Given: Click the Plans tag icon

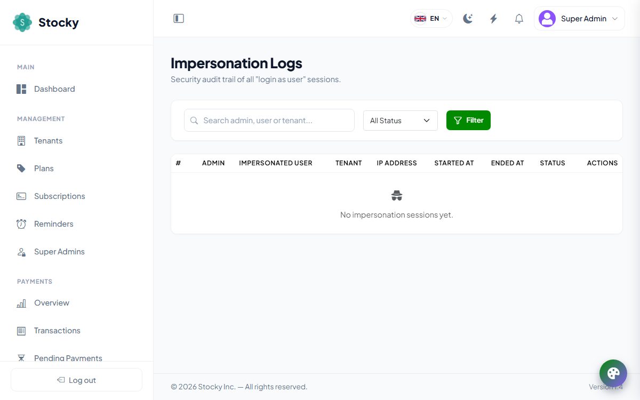Looking at the screenshot, I should point(21,169).
